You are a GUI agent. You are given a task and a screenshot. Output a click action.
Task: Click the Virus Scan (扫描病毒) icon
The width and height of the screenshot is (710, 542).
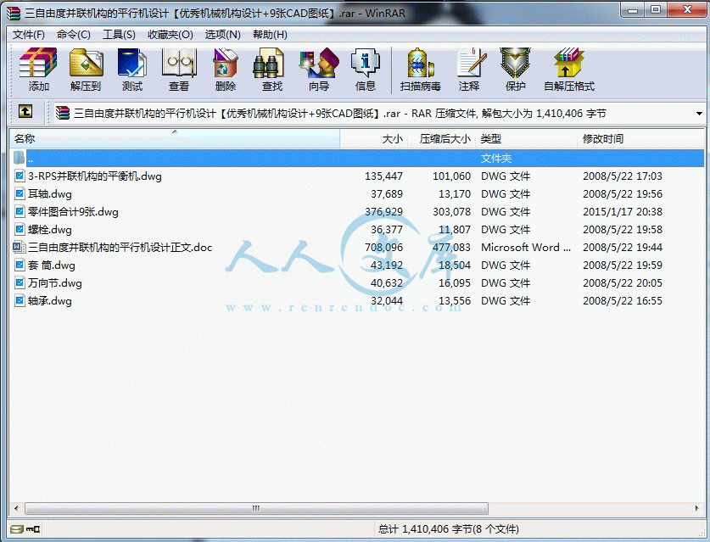point(420,63)
